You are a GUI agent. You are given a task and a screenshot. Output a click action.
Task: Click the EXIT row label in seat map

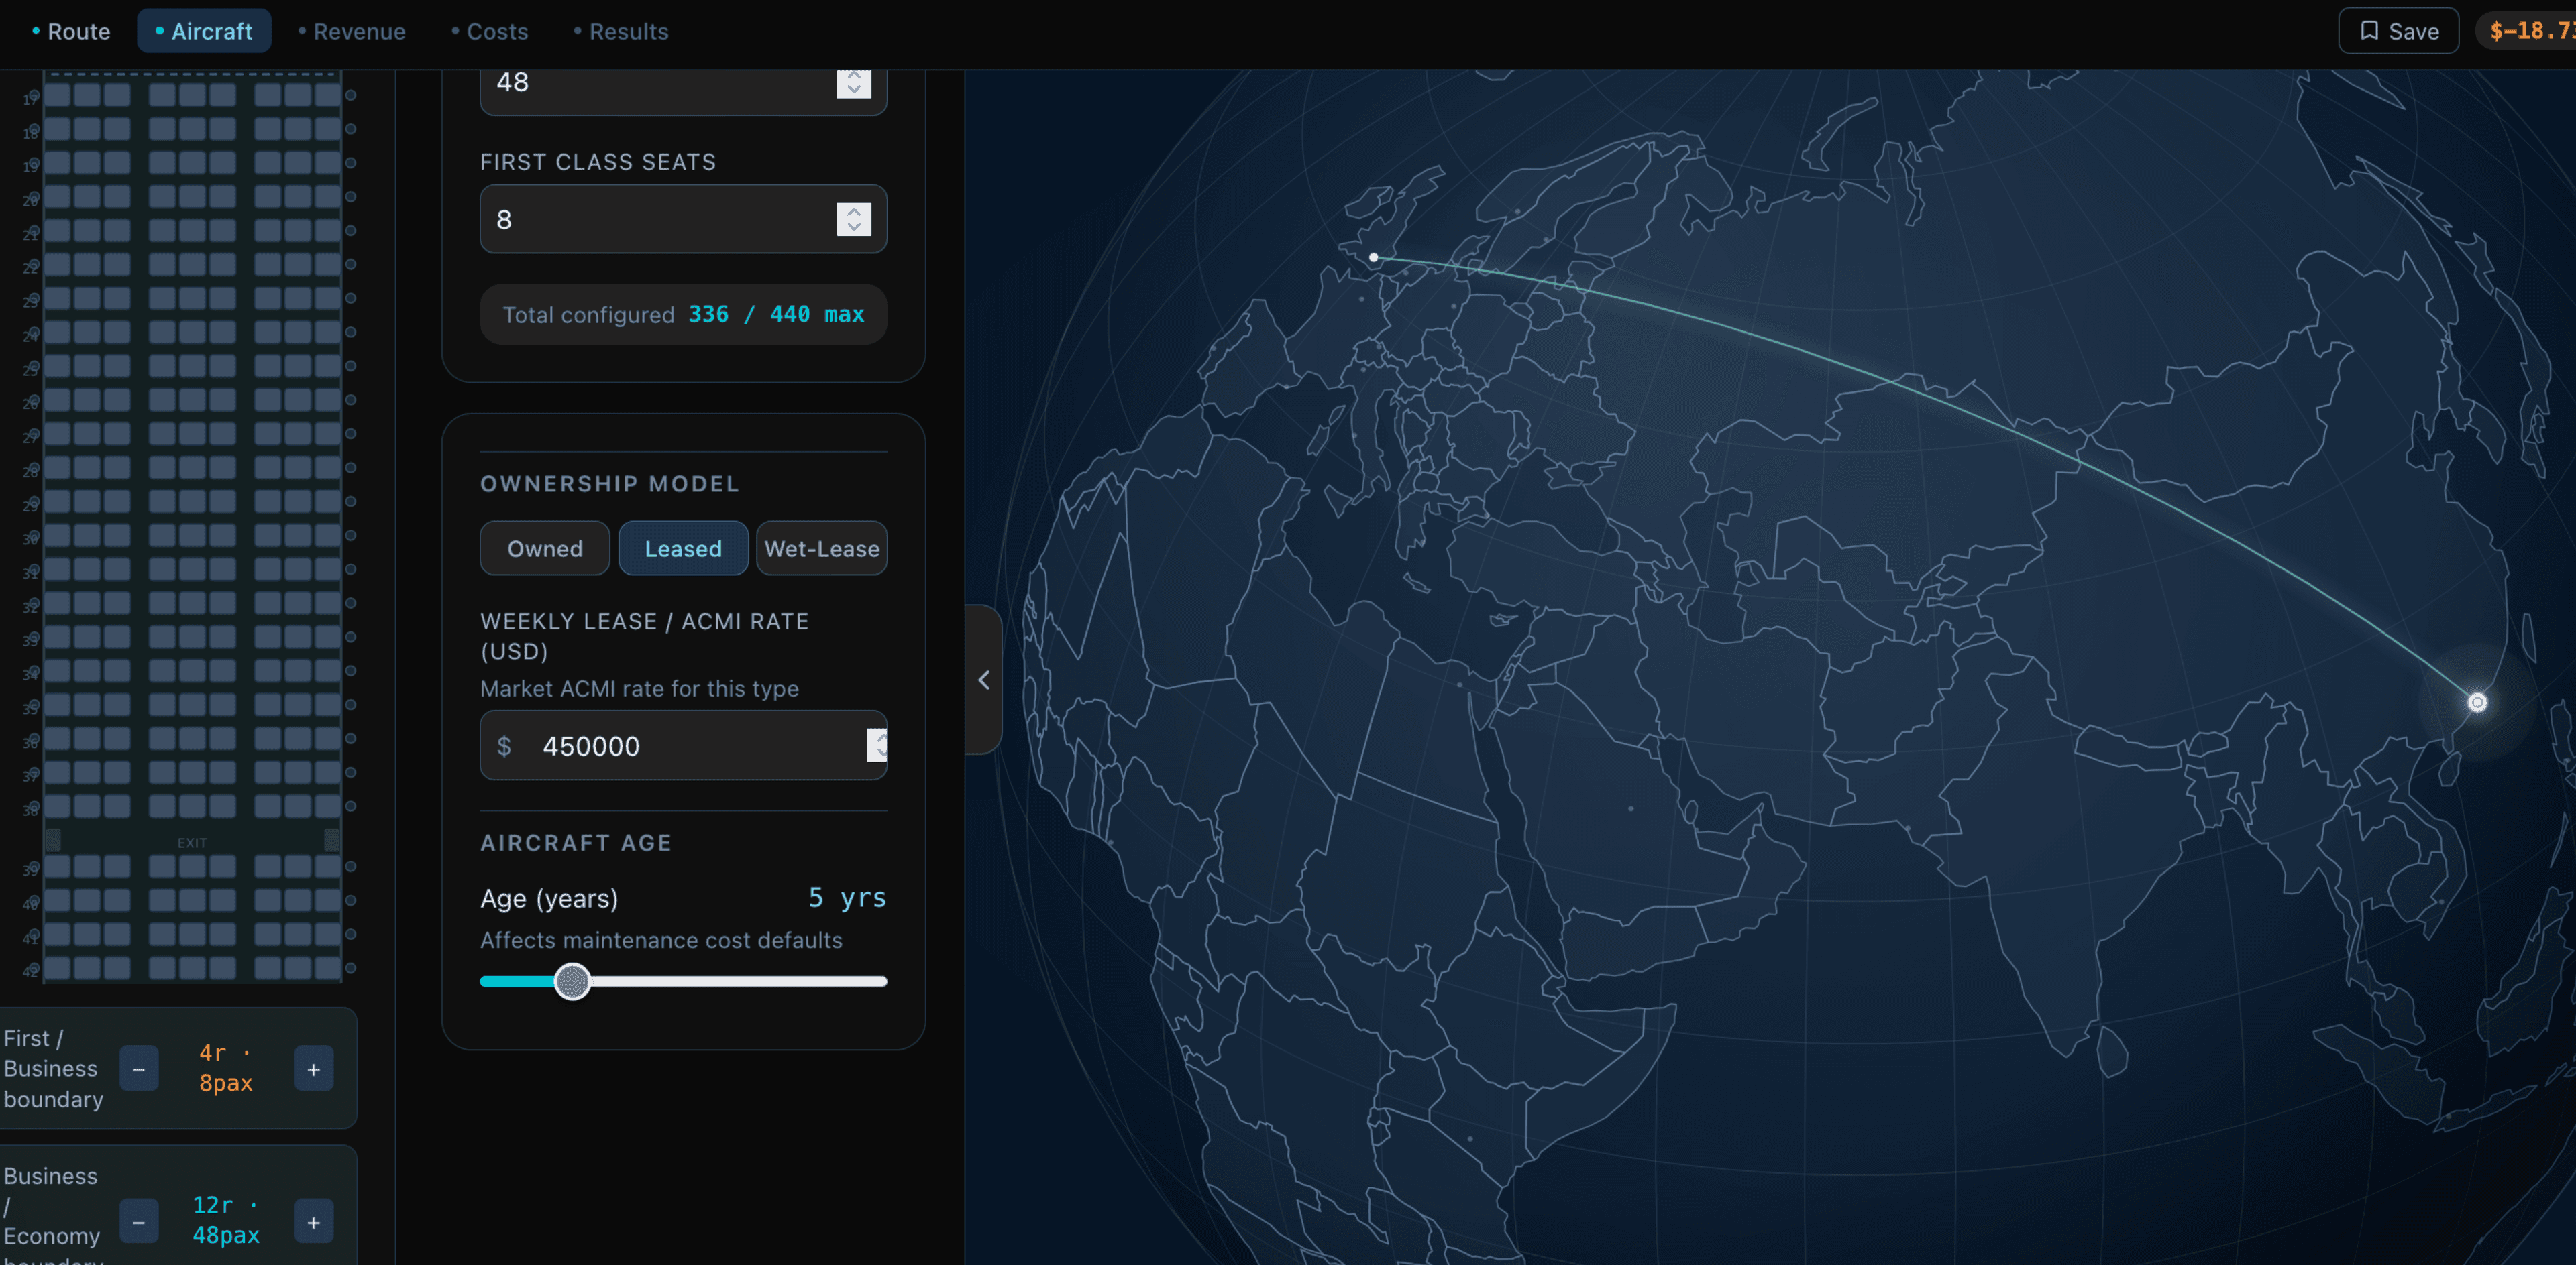pyautogui.click(x=192, y=843)
